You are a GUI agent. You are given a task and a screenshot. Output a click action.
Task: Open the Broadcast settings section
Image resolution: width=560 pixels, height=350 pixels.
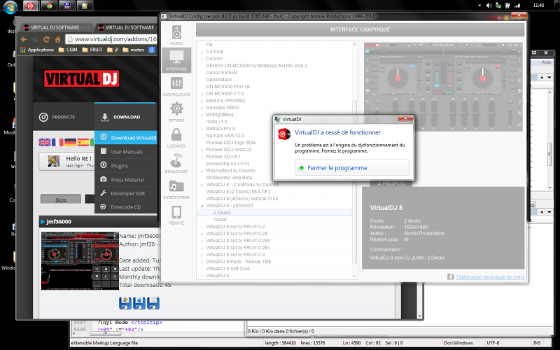tap(176, 163)
